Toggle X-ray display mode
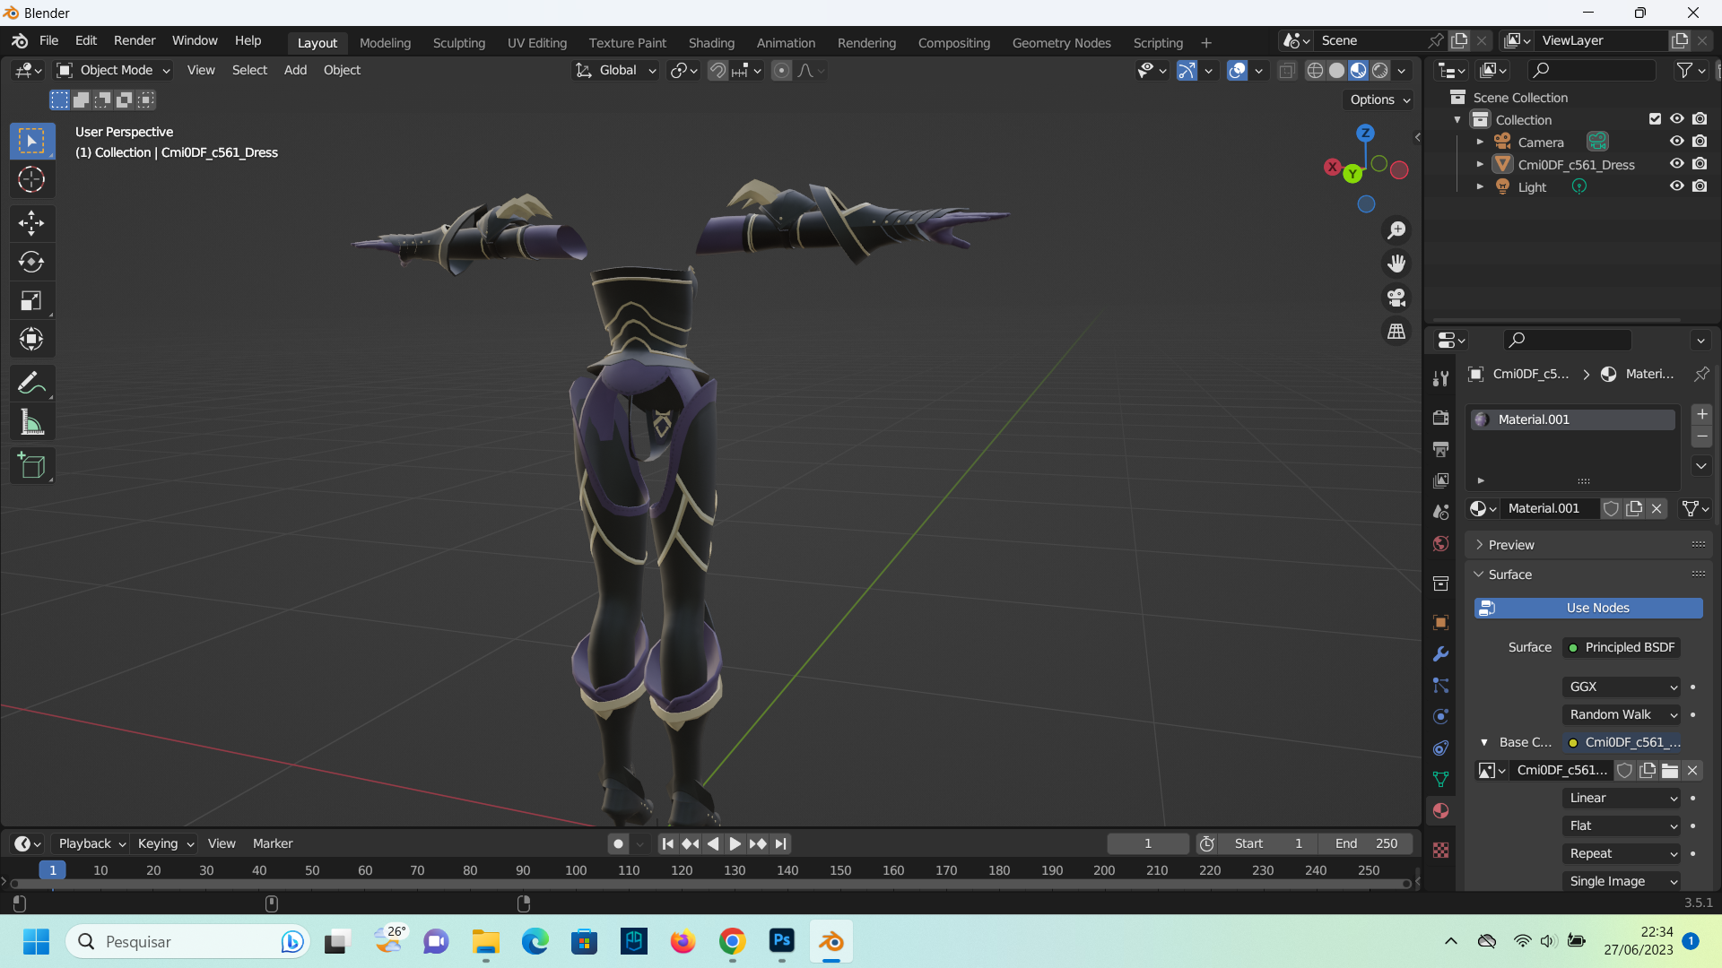The image size is (1722, 968). point(1287,70)
